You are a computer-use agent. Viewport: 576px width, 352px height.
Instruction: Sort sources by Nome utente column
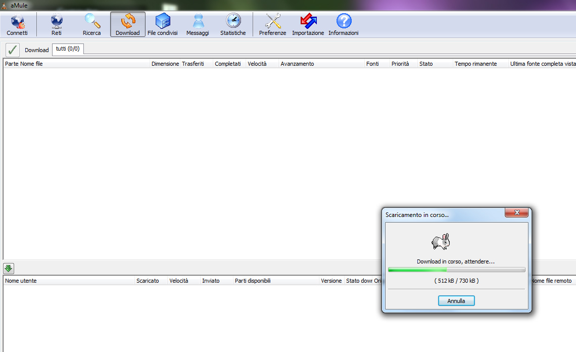[x=21, y=281]
